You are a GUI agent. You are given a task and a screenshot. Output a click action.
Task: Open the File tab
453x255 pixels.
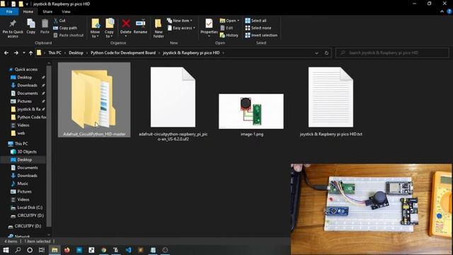[9, 11]
